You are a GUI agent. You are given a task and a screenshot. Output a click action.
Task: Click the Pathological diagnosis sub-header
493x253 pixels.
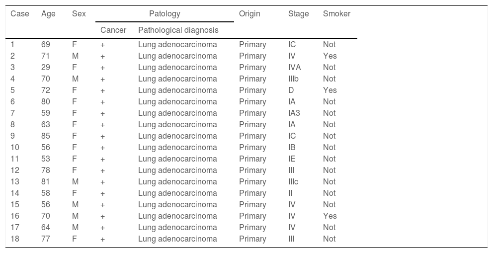point(178,30)
